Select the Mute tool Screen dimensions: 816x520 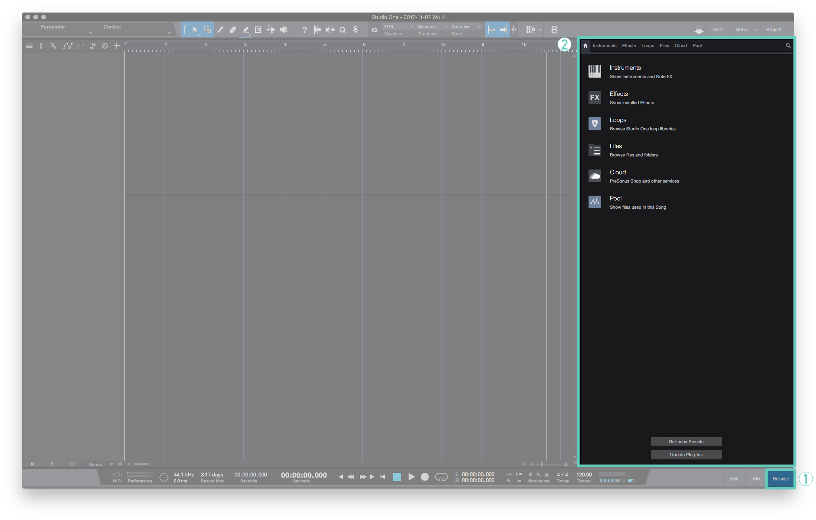click(258, 30)
